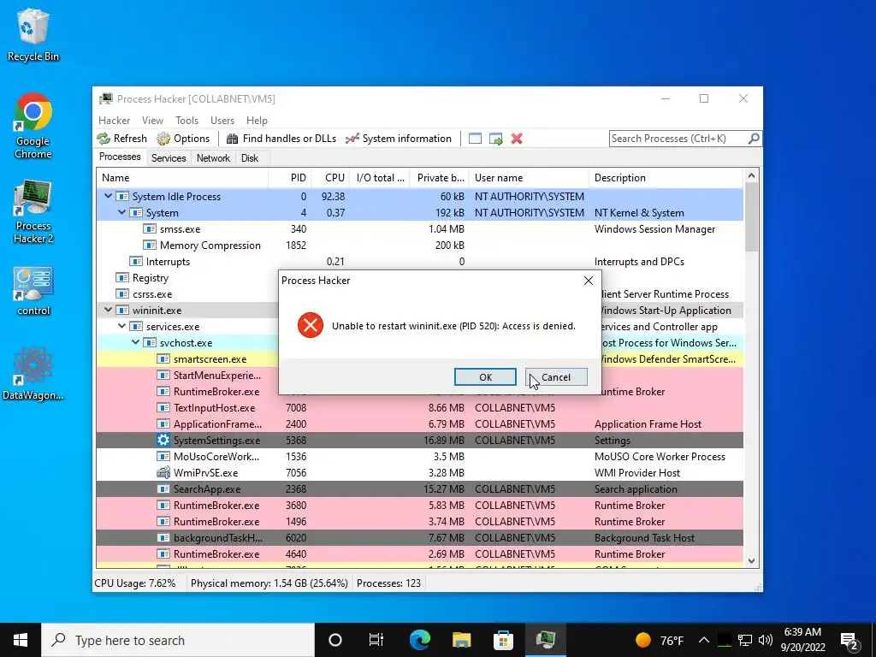This screenshot has height=657, width=876.
Task: Select backgroundTaskHost process row
Action: click(x=419, y=537)
